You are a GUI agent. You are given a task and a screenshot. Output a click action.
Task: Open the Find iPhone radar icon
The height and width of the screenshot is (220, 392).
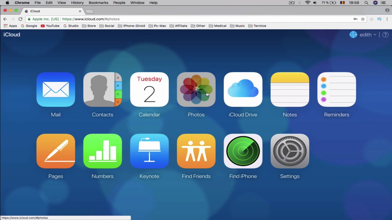coord(243,151)
